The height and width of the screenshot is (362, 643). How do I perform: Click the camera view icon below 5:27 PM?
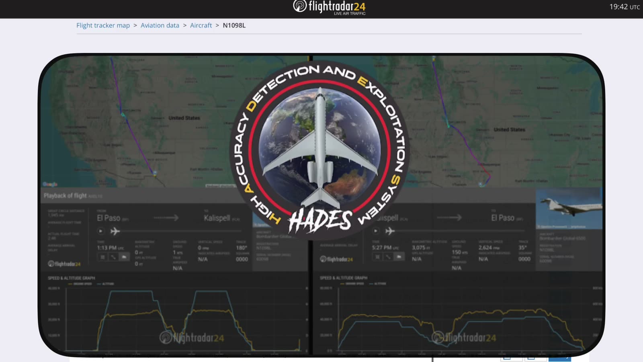[x=399, y=257]
